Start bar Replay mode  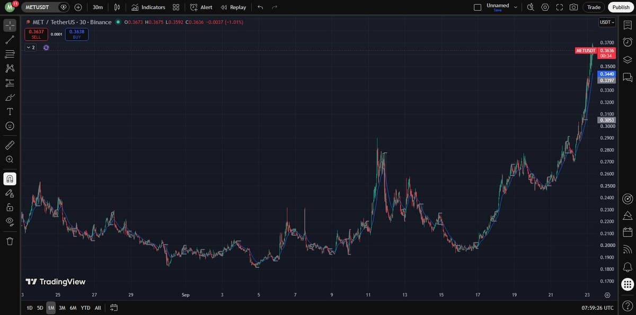(x=233, y=7)
